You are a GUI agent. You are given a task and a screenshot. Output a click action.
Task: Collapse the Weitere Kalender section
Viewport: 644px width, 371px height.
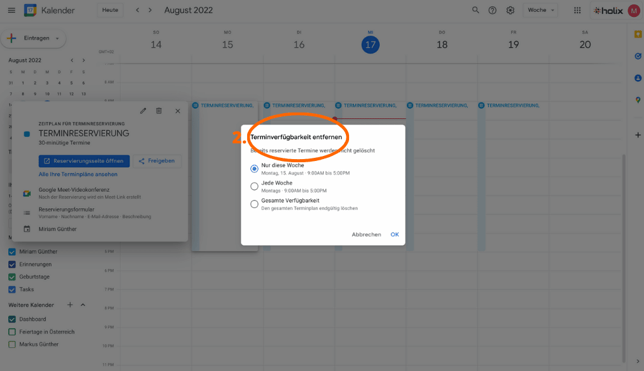pyautogui.click(x=81, y=304)
